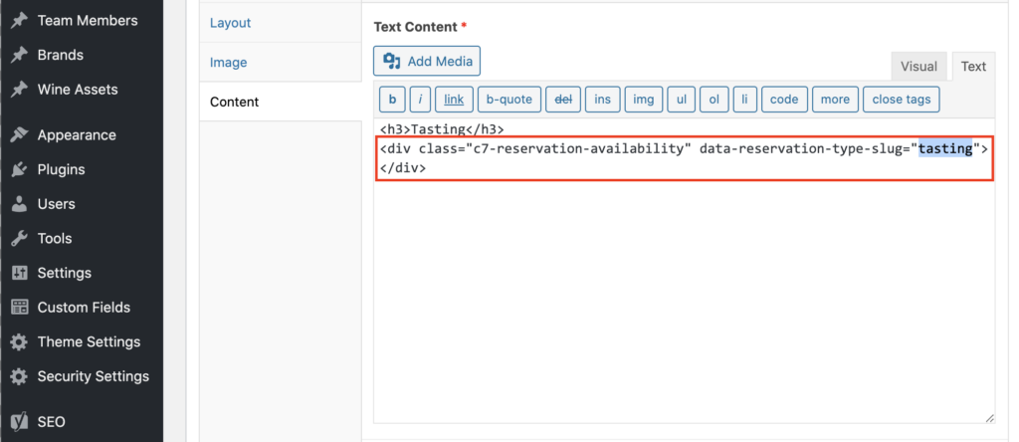Click the ol list button
The image size is (1019, 442).
coord(714,100)
